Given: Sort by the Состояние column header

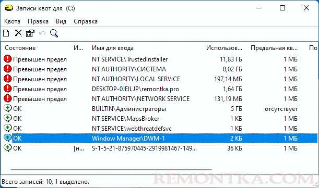Looking at the screenshot, I should click(20, 48).
